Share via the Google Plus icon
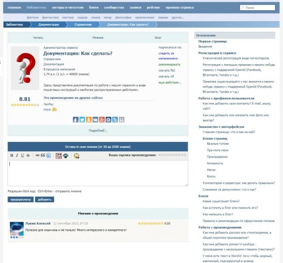The height and width of the screenshot is (263, 283). [102, 120]
